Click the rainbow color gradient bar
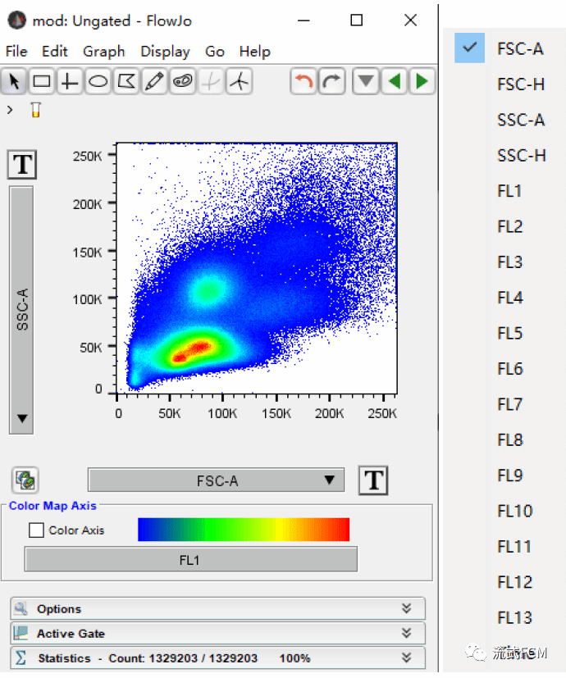 pyautogui.click(x=244, y=530)
